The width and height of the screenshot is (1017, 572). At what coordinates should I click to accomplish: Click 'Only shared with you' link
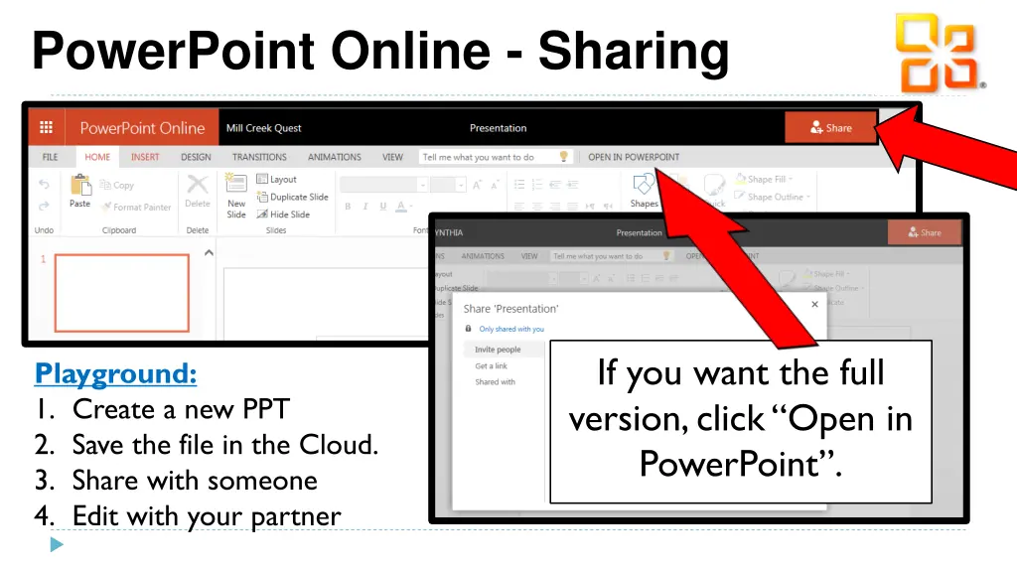click(x=511, y=329)
